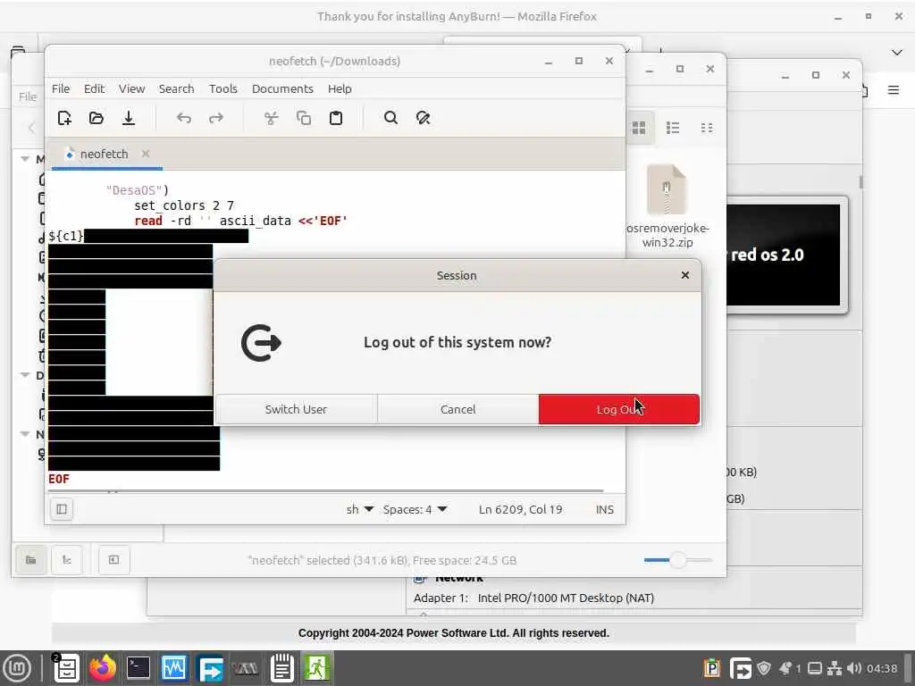Viewport: 915px width, 686px height.
Task: Open the Firefox hamburger menu
Action: pyautogui.click(x=893, y=90)
